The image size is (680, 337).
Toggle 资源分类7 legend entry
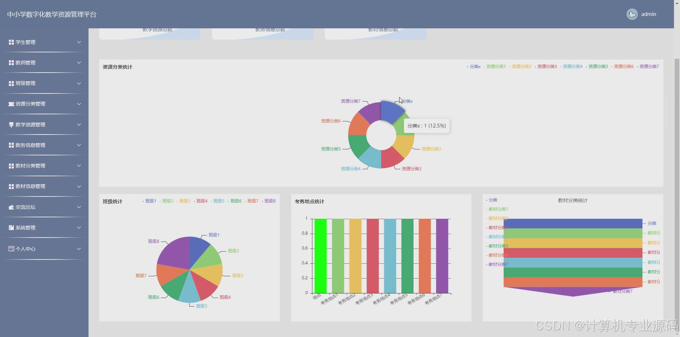click(x=648, y=67)
